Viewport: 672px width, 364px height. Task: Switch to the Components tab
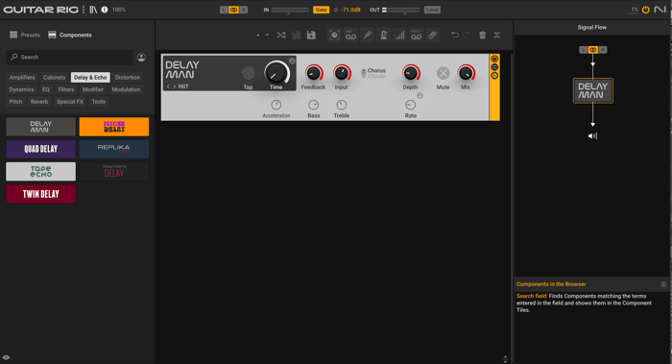[70, 35]
